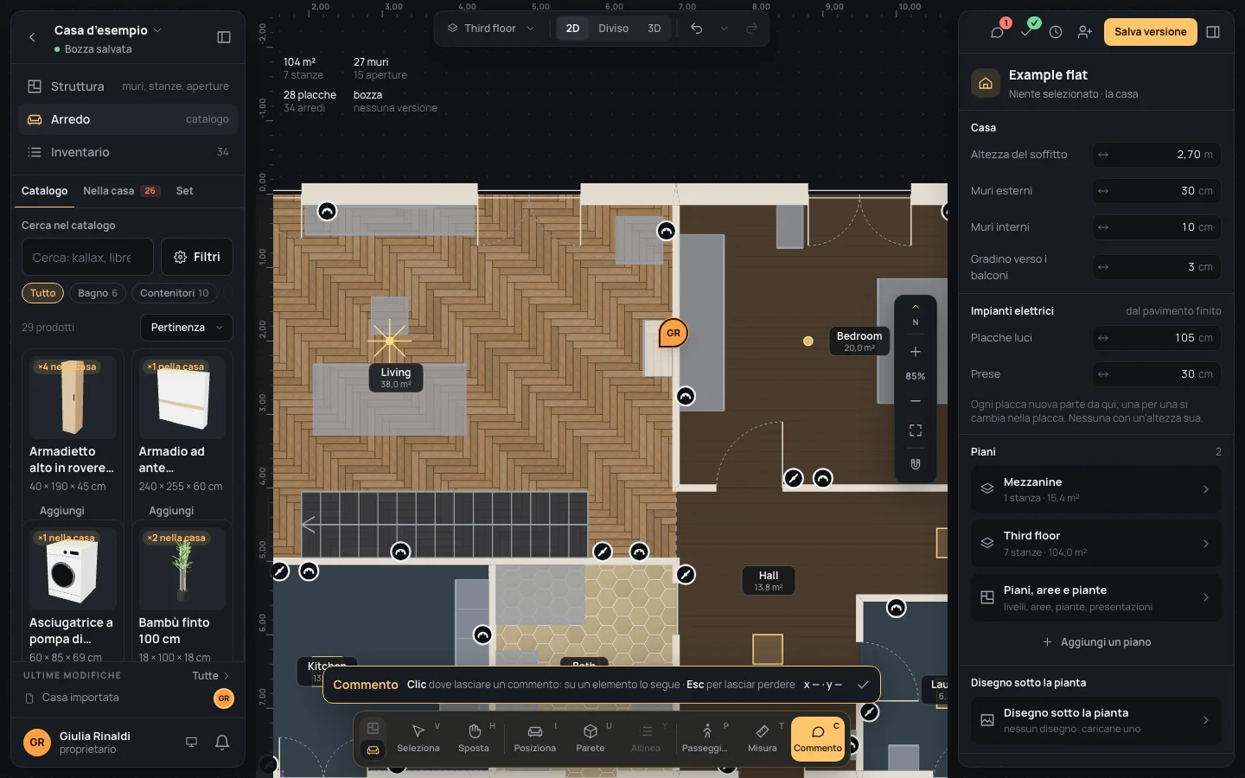Viewport: 1245px width, 778px height.
Task: Expand Piani, aree e piante section
Action: point(1096,597)
